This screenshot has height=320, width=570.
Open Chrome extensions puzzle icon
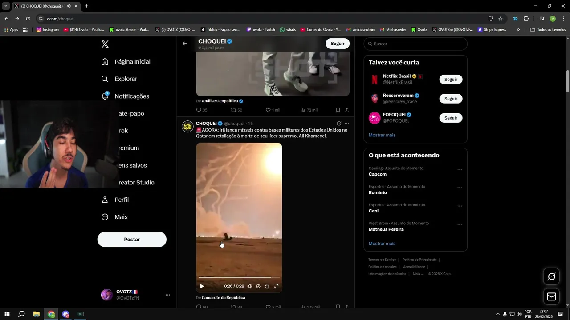pos(526,19)
